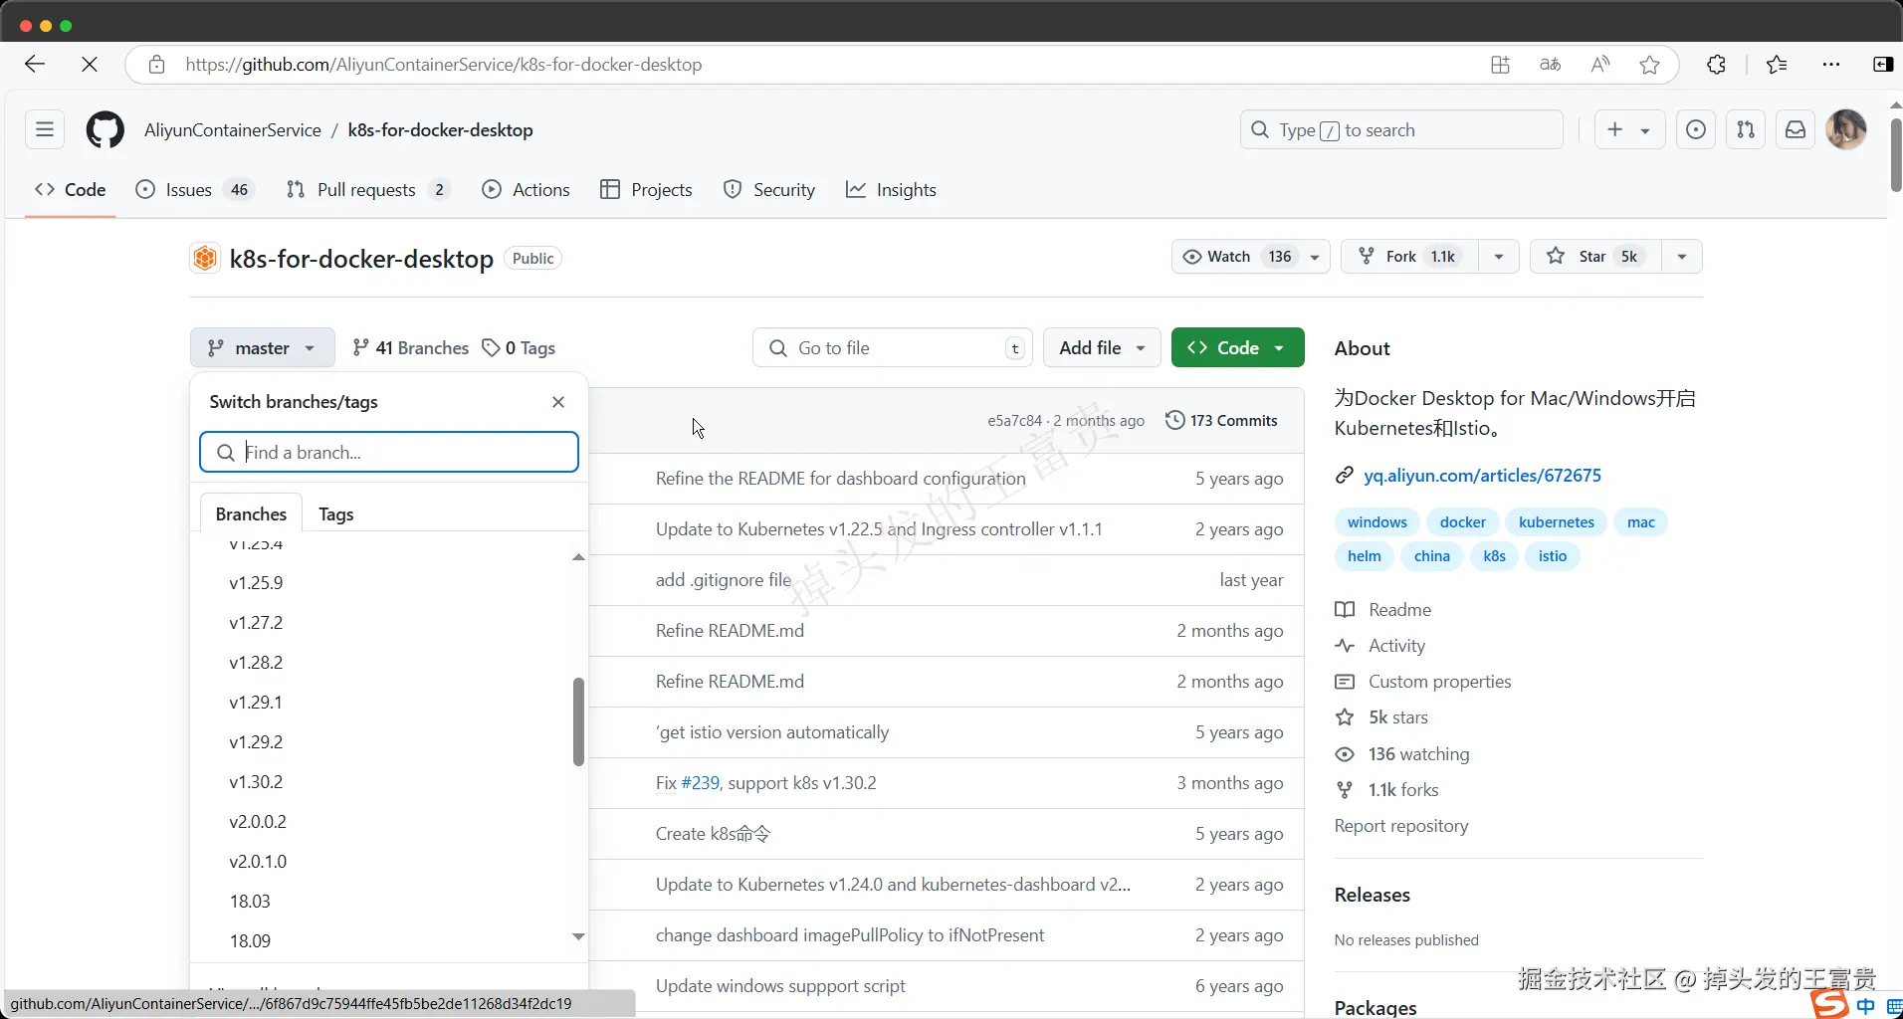Click the Go to file search field
Image resolution: width=1903 pixels, height=1019 pixels.
[893, 348]
